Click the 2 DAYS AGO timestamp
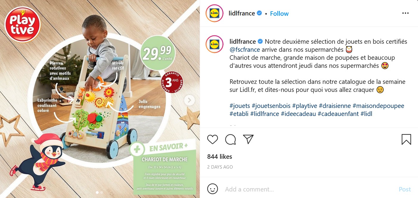This screenshot has height=198, width=418. pyautogui.click(x=220, y=167)
